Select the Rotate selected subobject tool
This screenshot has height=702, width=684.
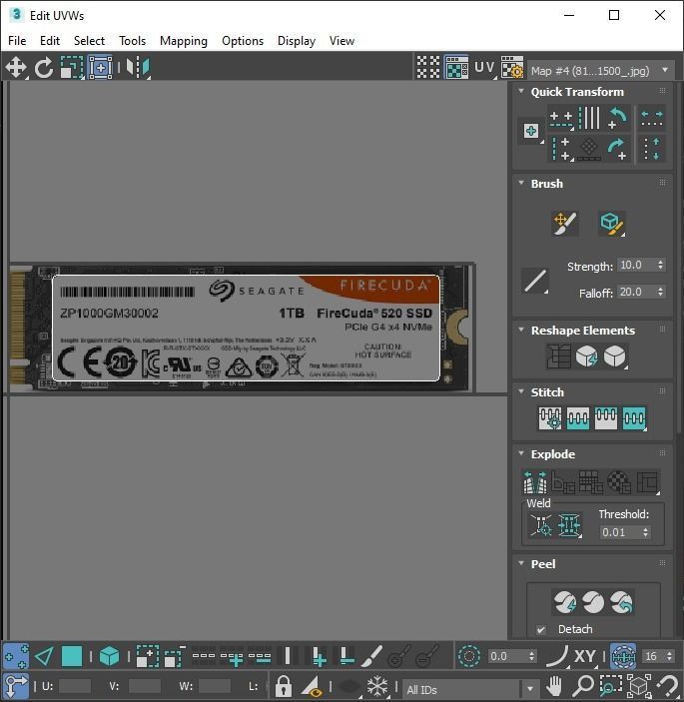[44, 68]
